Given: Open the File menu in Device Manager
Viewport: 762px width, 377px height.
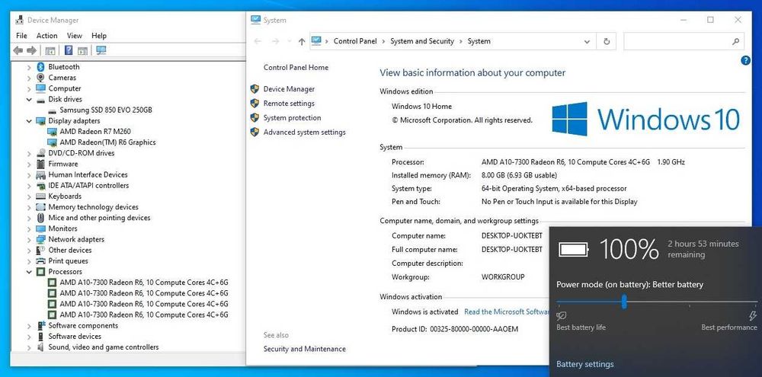Looking at the screenshot, I should (21, 36).
